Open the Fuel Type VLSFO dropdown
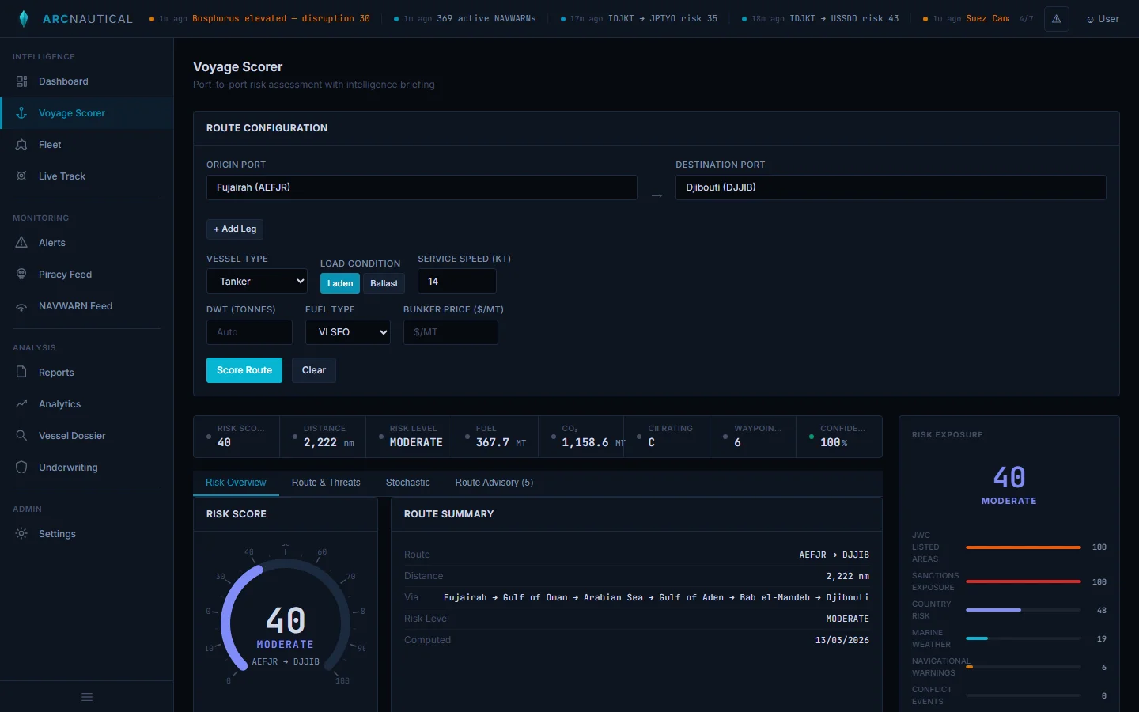1139x712 pixels. 348,332
